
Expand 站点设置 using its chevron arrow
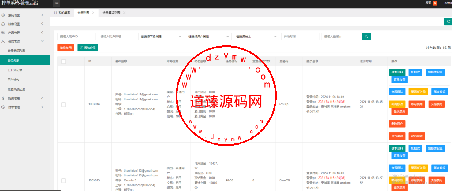[42, 24]
